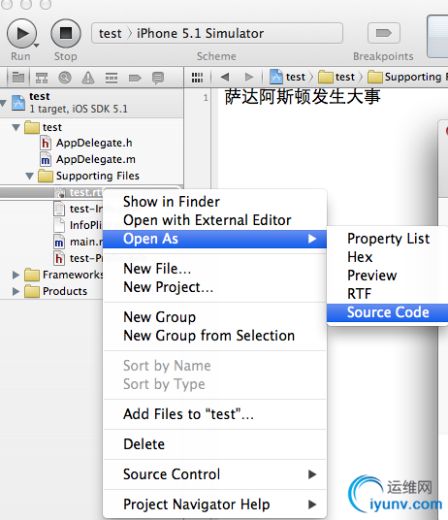Open as Preview

(388, 276)
